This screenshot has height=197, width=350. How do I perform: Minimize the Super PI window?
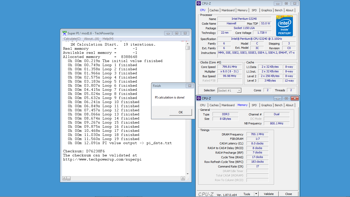[168, 33]
